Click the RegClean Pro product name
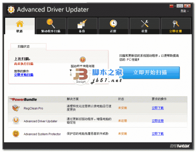The width and height of the screenshot is (196, 152). click(x=33, y=108)
